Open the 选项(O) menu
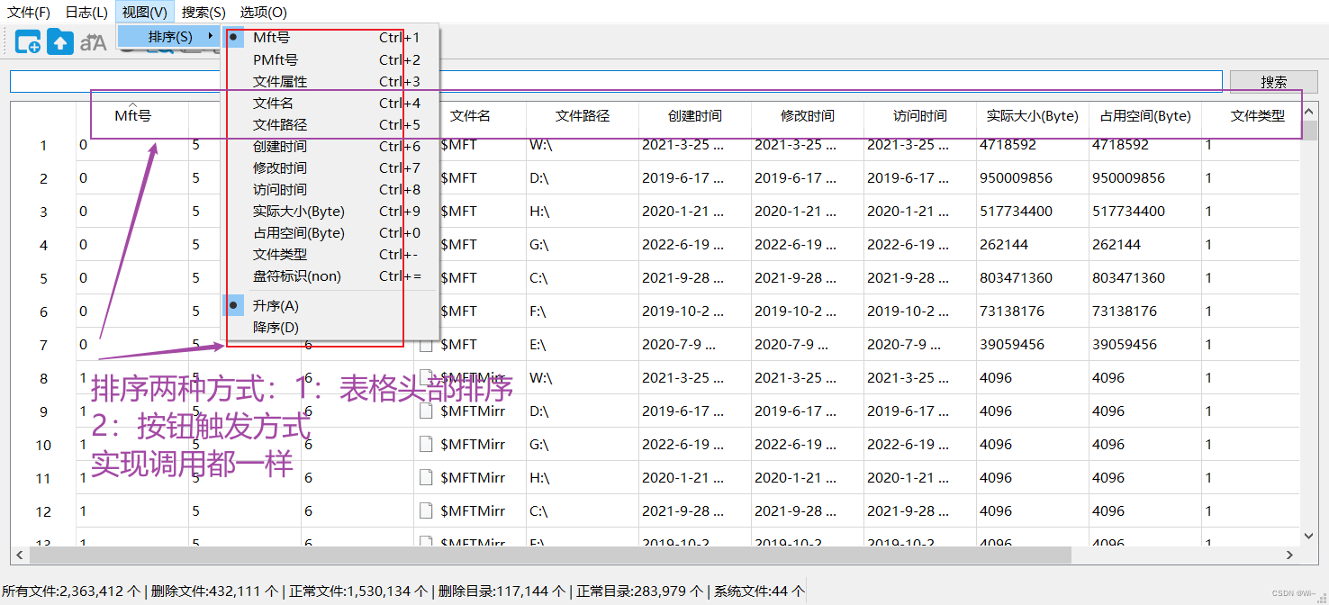 (x=264, y=12)
